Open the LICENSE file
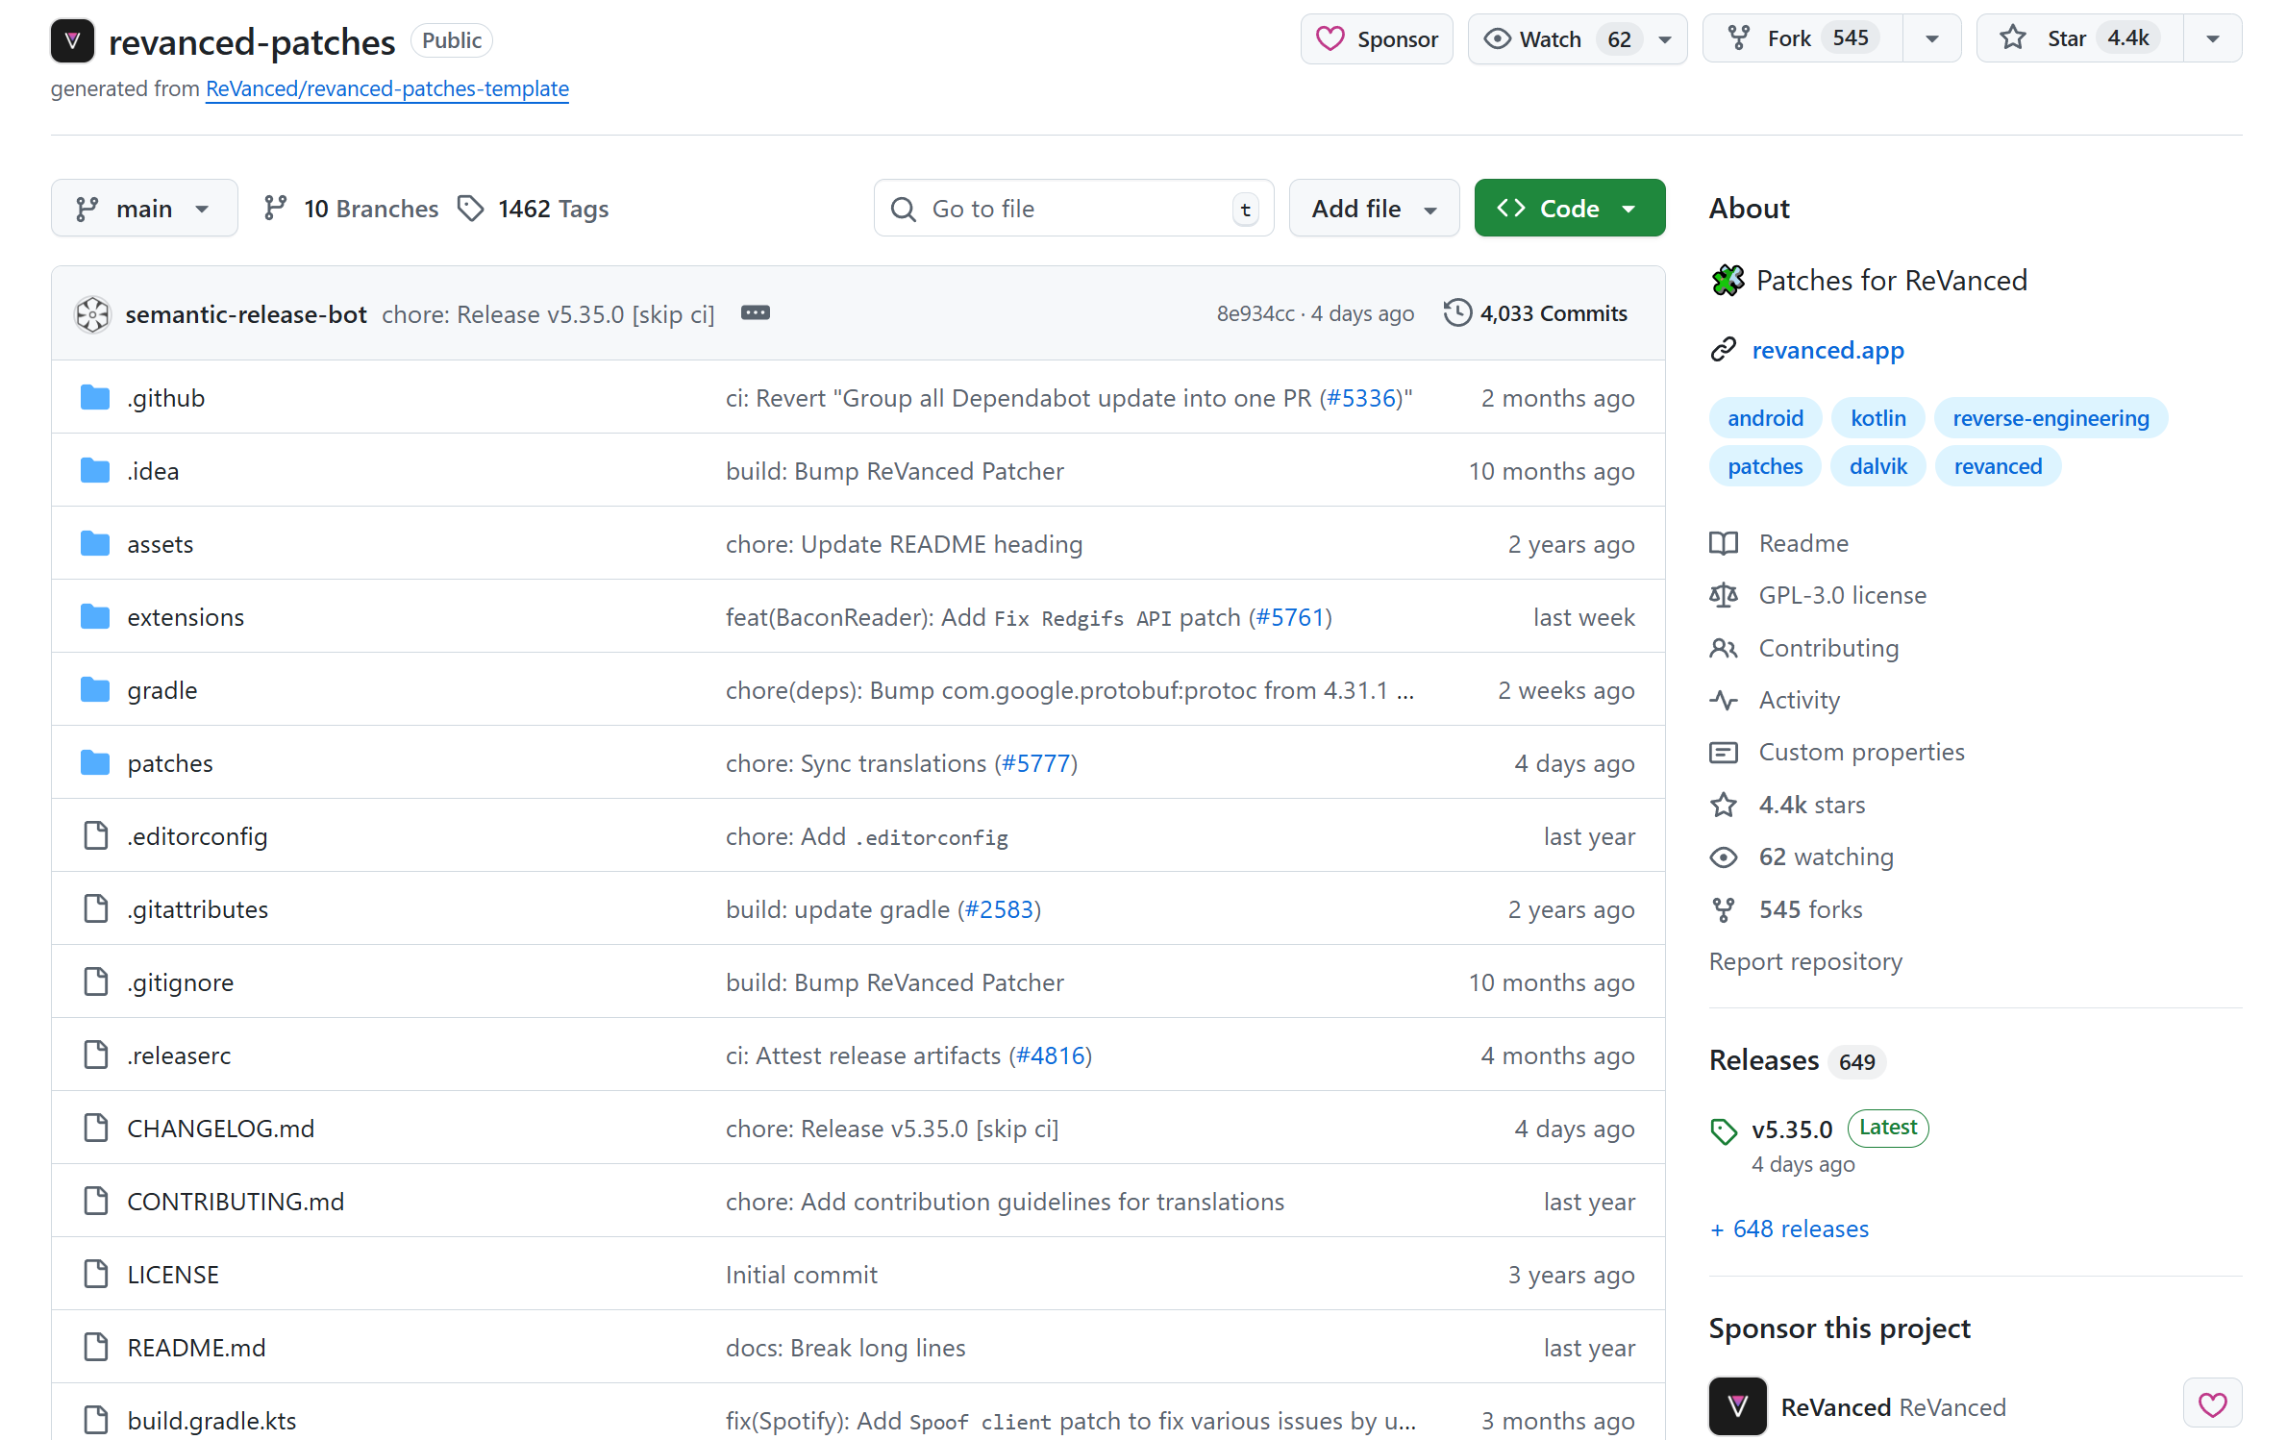 coord(173,1275)
